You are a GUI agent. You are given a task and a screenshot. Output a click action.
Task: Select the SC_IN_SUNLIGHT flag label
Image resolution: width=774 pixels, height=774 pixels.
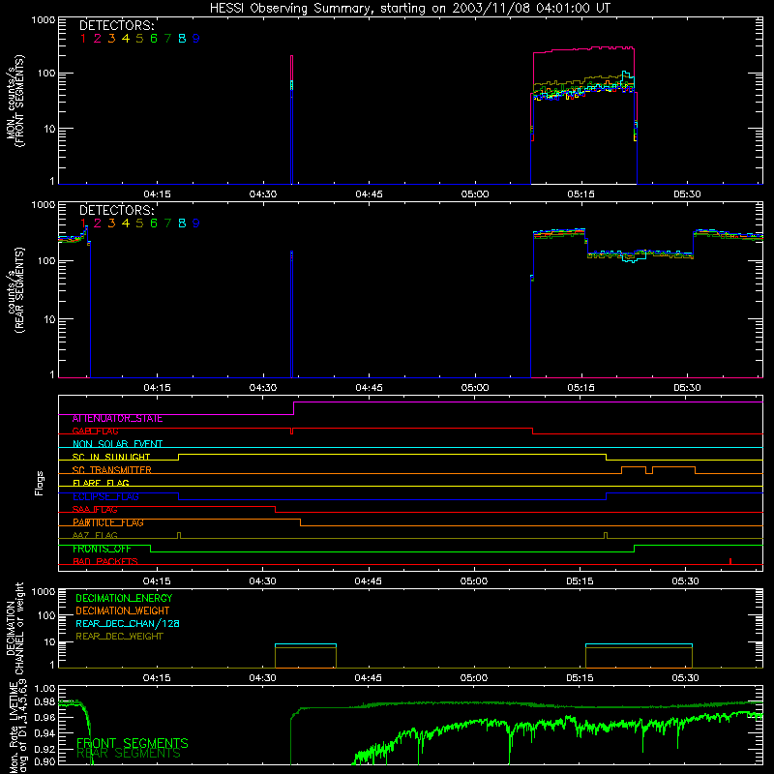click(111, 457)
